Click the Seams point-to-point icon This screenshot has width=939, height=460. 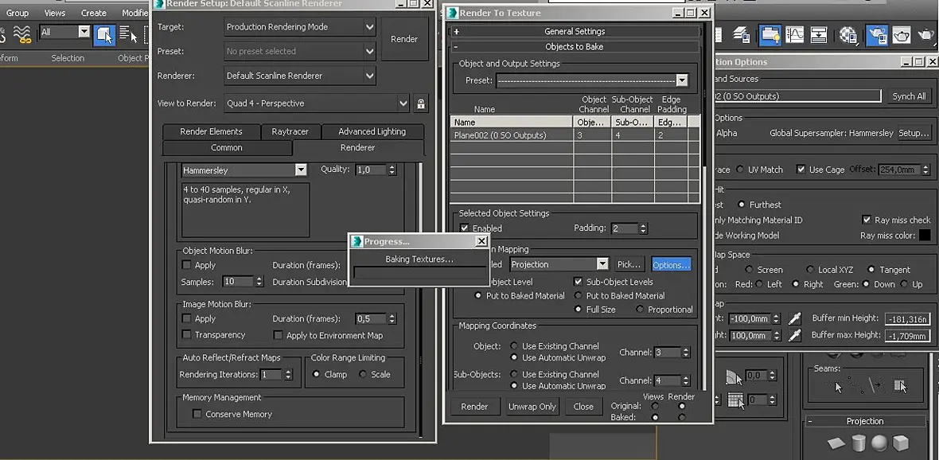(857, 386)
